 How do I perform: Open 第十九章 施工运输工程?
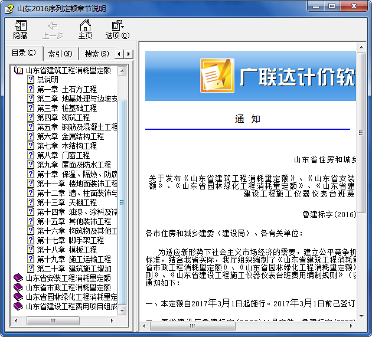pyautogui.click(x=74, y=259)
